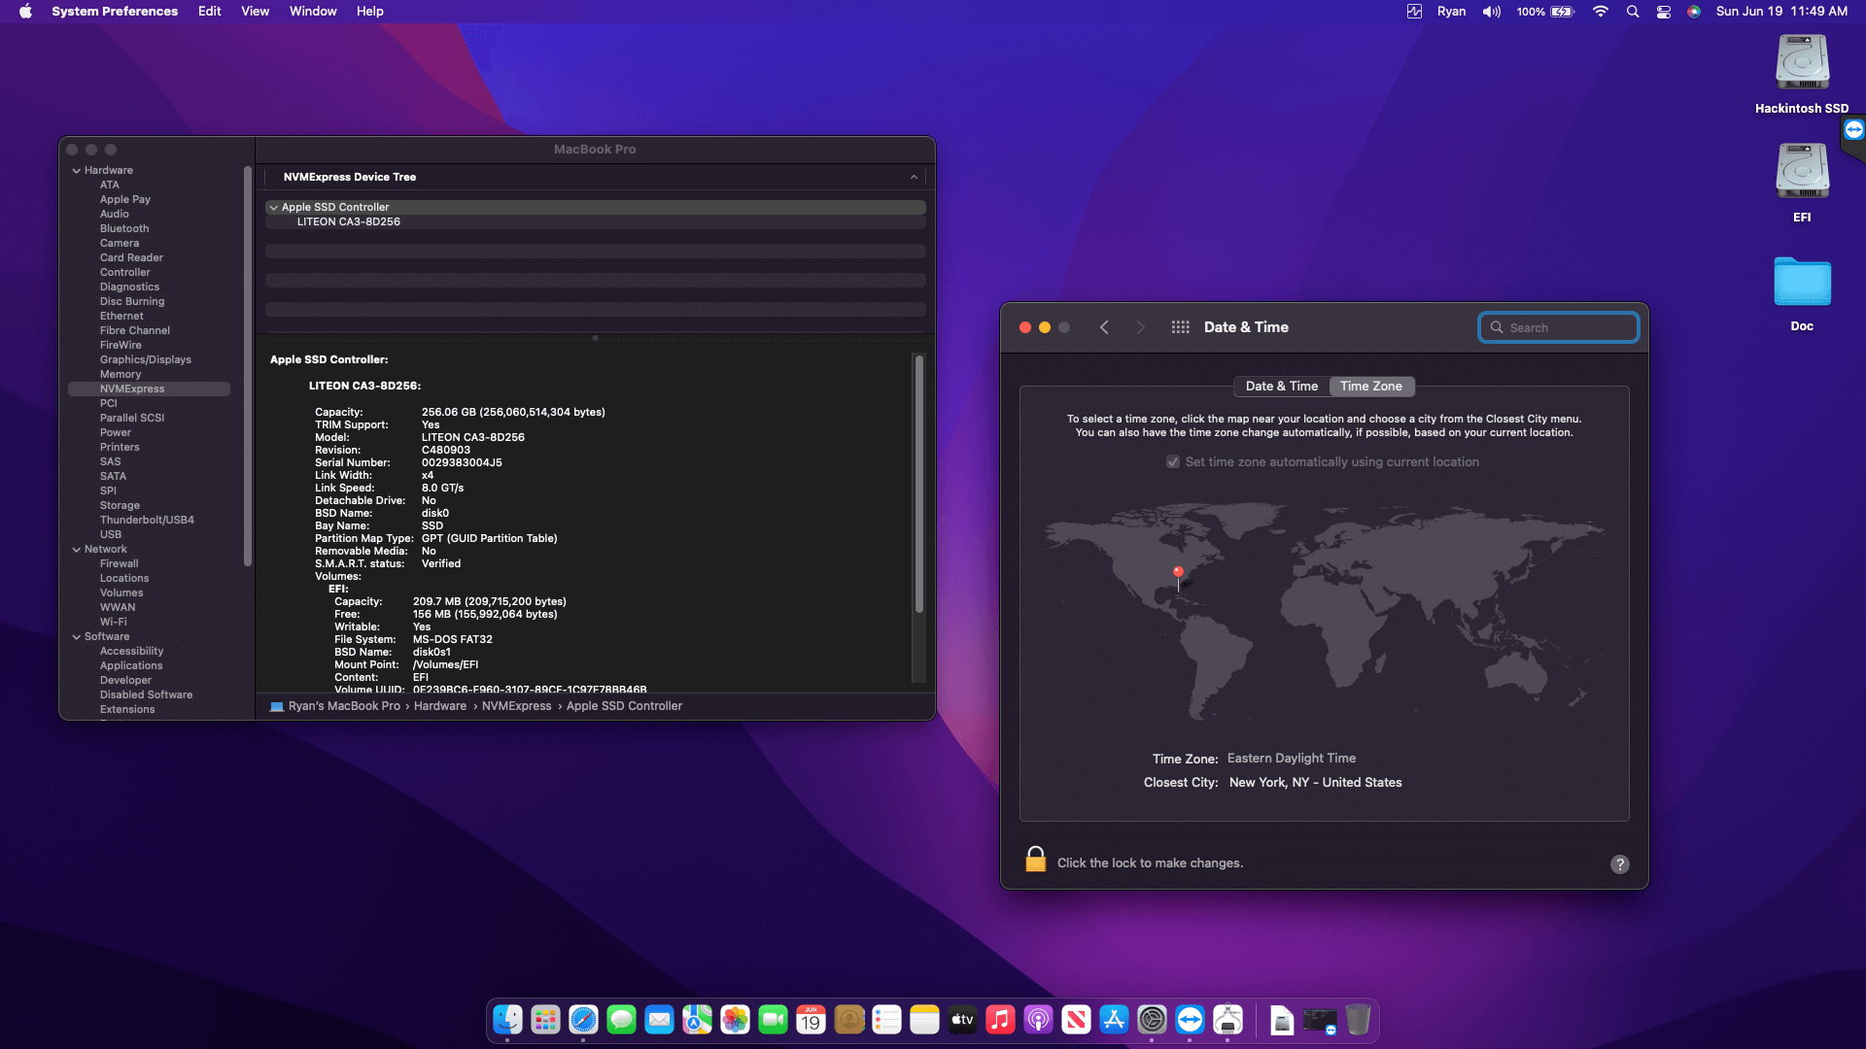
Task: Open Notes app in dock
Action: point(924,1020)
